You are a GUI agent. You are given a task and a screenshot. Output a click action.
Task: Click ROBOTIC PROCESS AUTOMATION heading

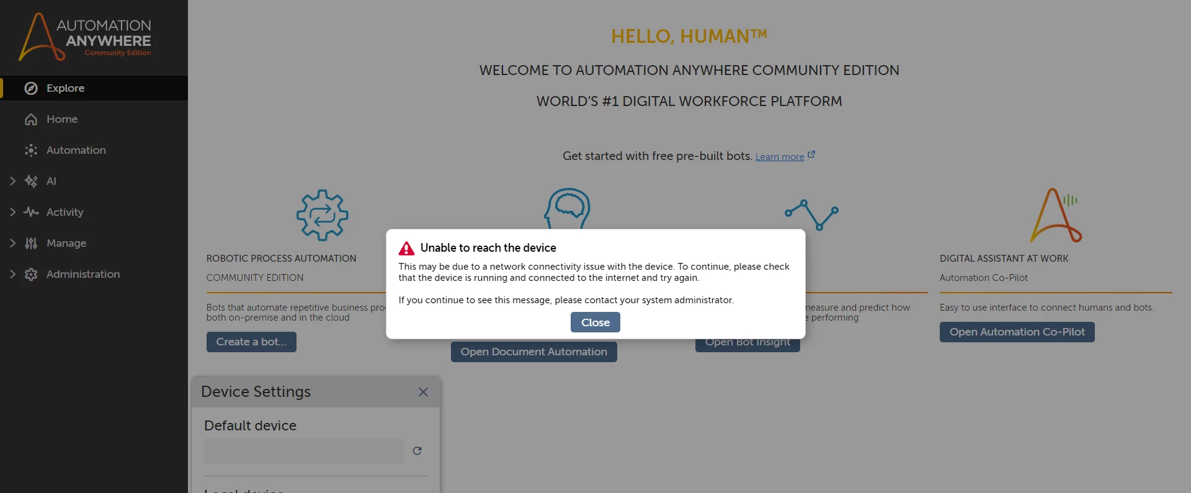[282, 259]
